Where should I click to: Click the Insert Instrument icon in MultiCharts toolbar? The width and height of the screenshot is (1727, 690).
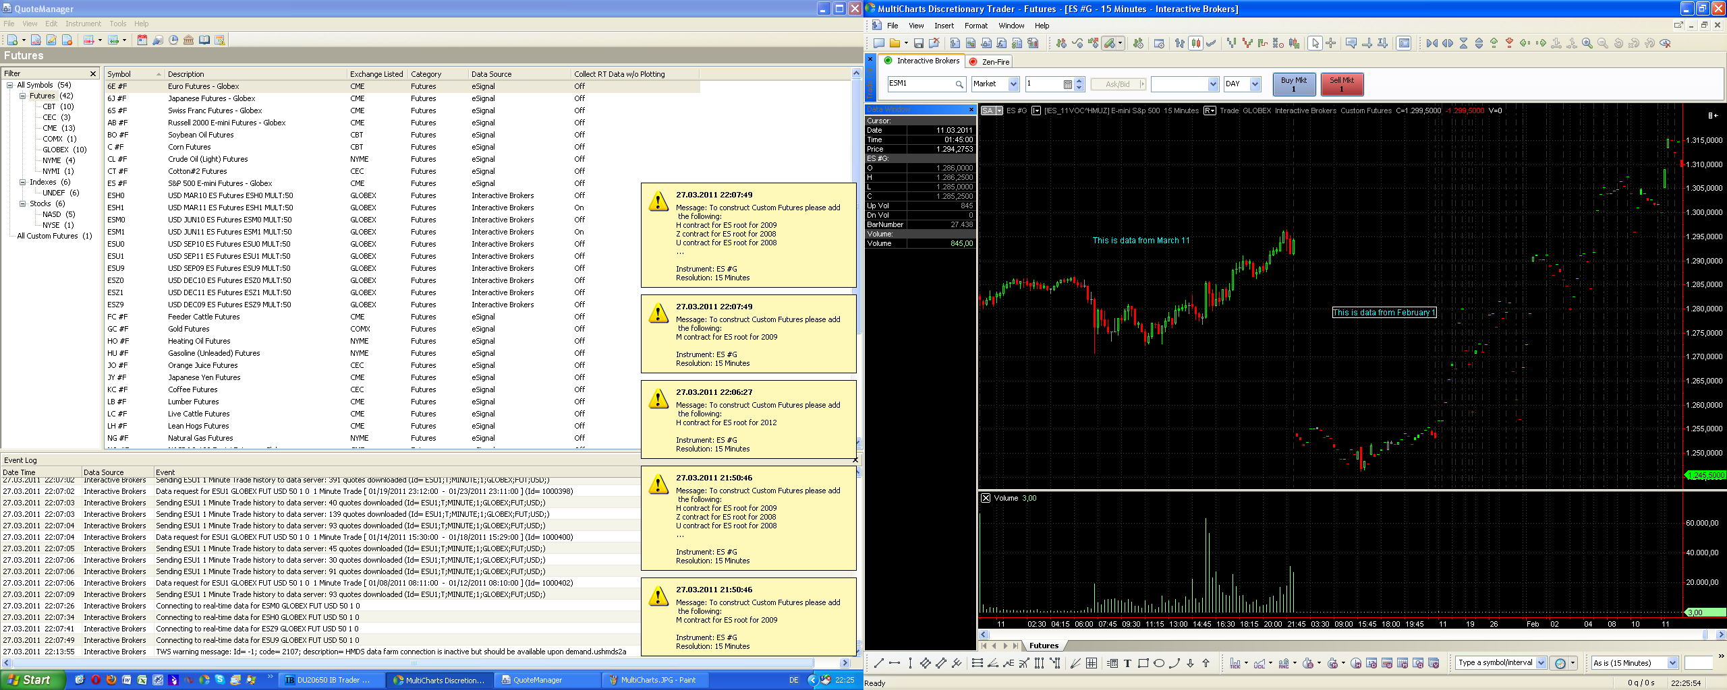click(1061, 43)
